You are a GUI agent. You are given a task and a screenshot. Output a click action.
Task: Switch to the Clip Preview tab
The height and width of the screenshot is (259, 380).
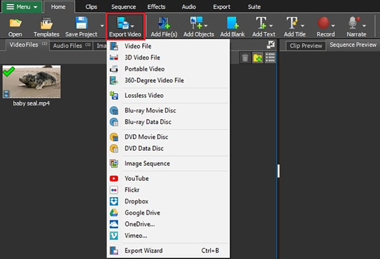305,46
